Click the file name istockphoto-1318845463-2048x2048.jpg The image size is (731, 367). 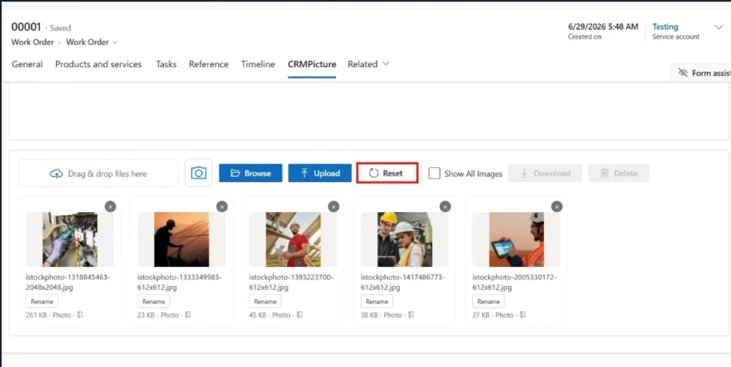coord(68,282)
